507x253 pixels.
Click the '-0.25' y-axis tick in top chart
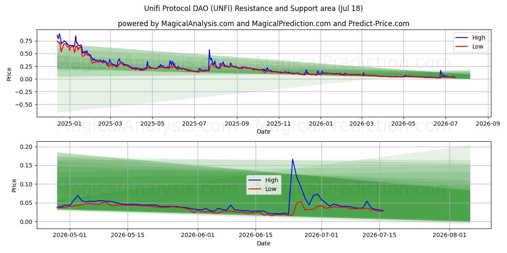pyautogui.click(x=25, y=92)
